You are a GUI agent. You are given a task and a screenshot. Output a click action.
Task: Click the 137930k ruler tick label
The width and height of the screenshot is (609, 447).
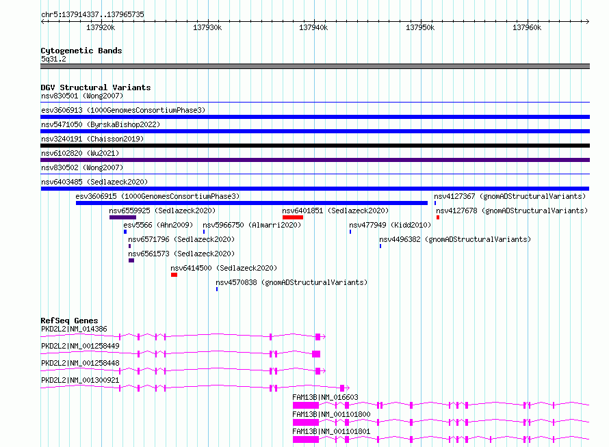click(x=207, y=27)
